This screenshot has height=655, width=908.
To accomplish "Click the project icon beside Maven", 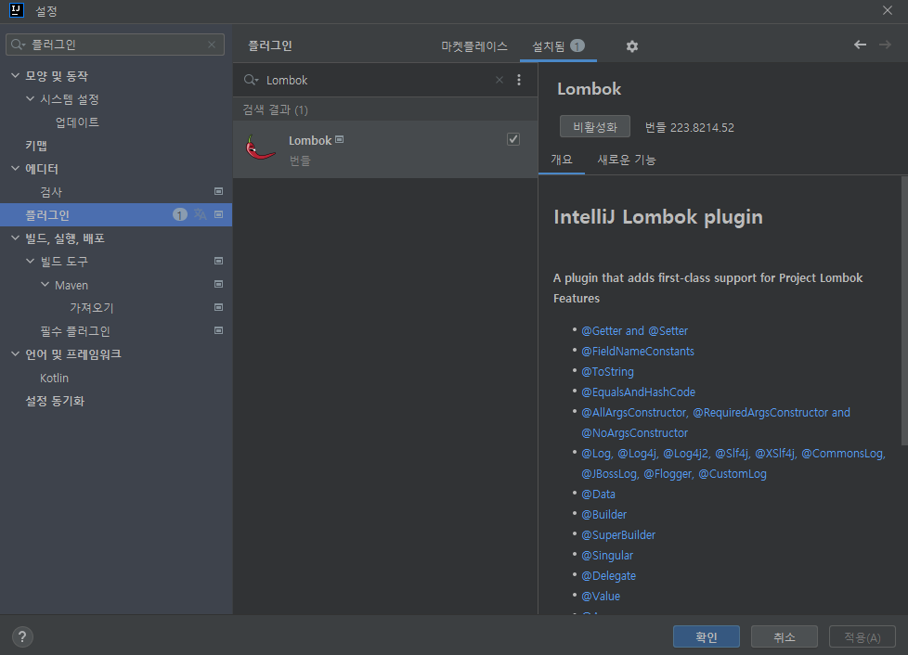I will [x=219, y=284].
